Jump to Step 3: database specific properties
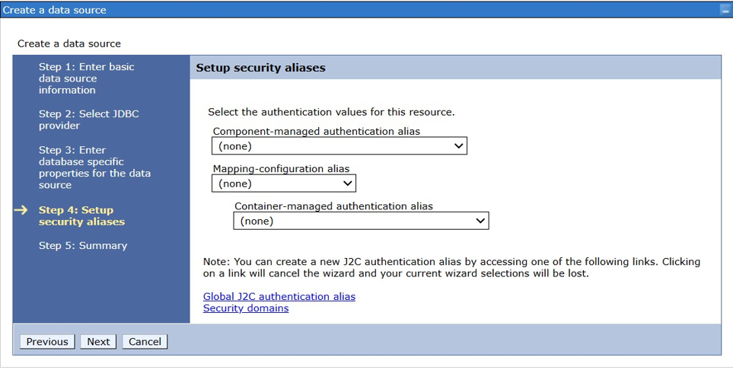This screenshot has height=370, width=733. 94,167
